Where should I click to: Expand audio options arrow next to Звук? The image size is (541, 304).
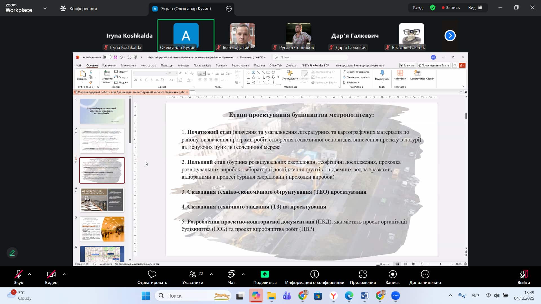coord(30,274)
